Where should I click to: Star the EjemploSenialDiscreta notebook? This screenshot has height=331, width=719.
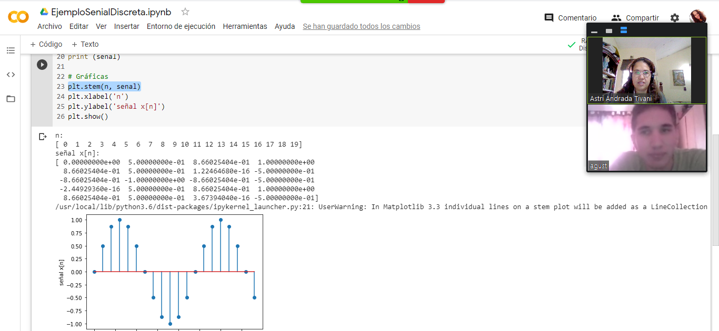pos(185,12)
